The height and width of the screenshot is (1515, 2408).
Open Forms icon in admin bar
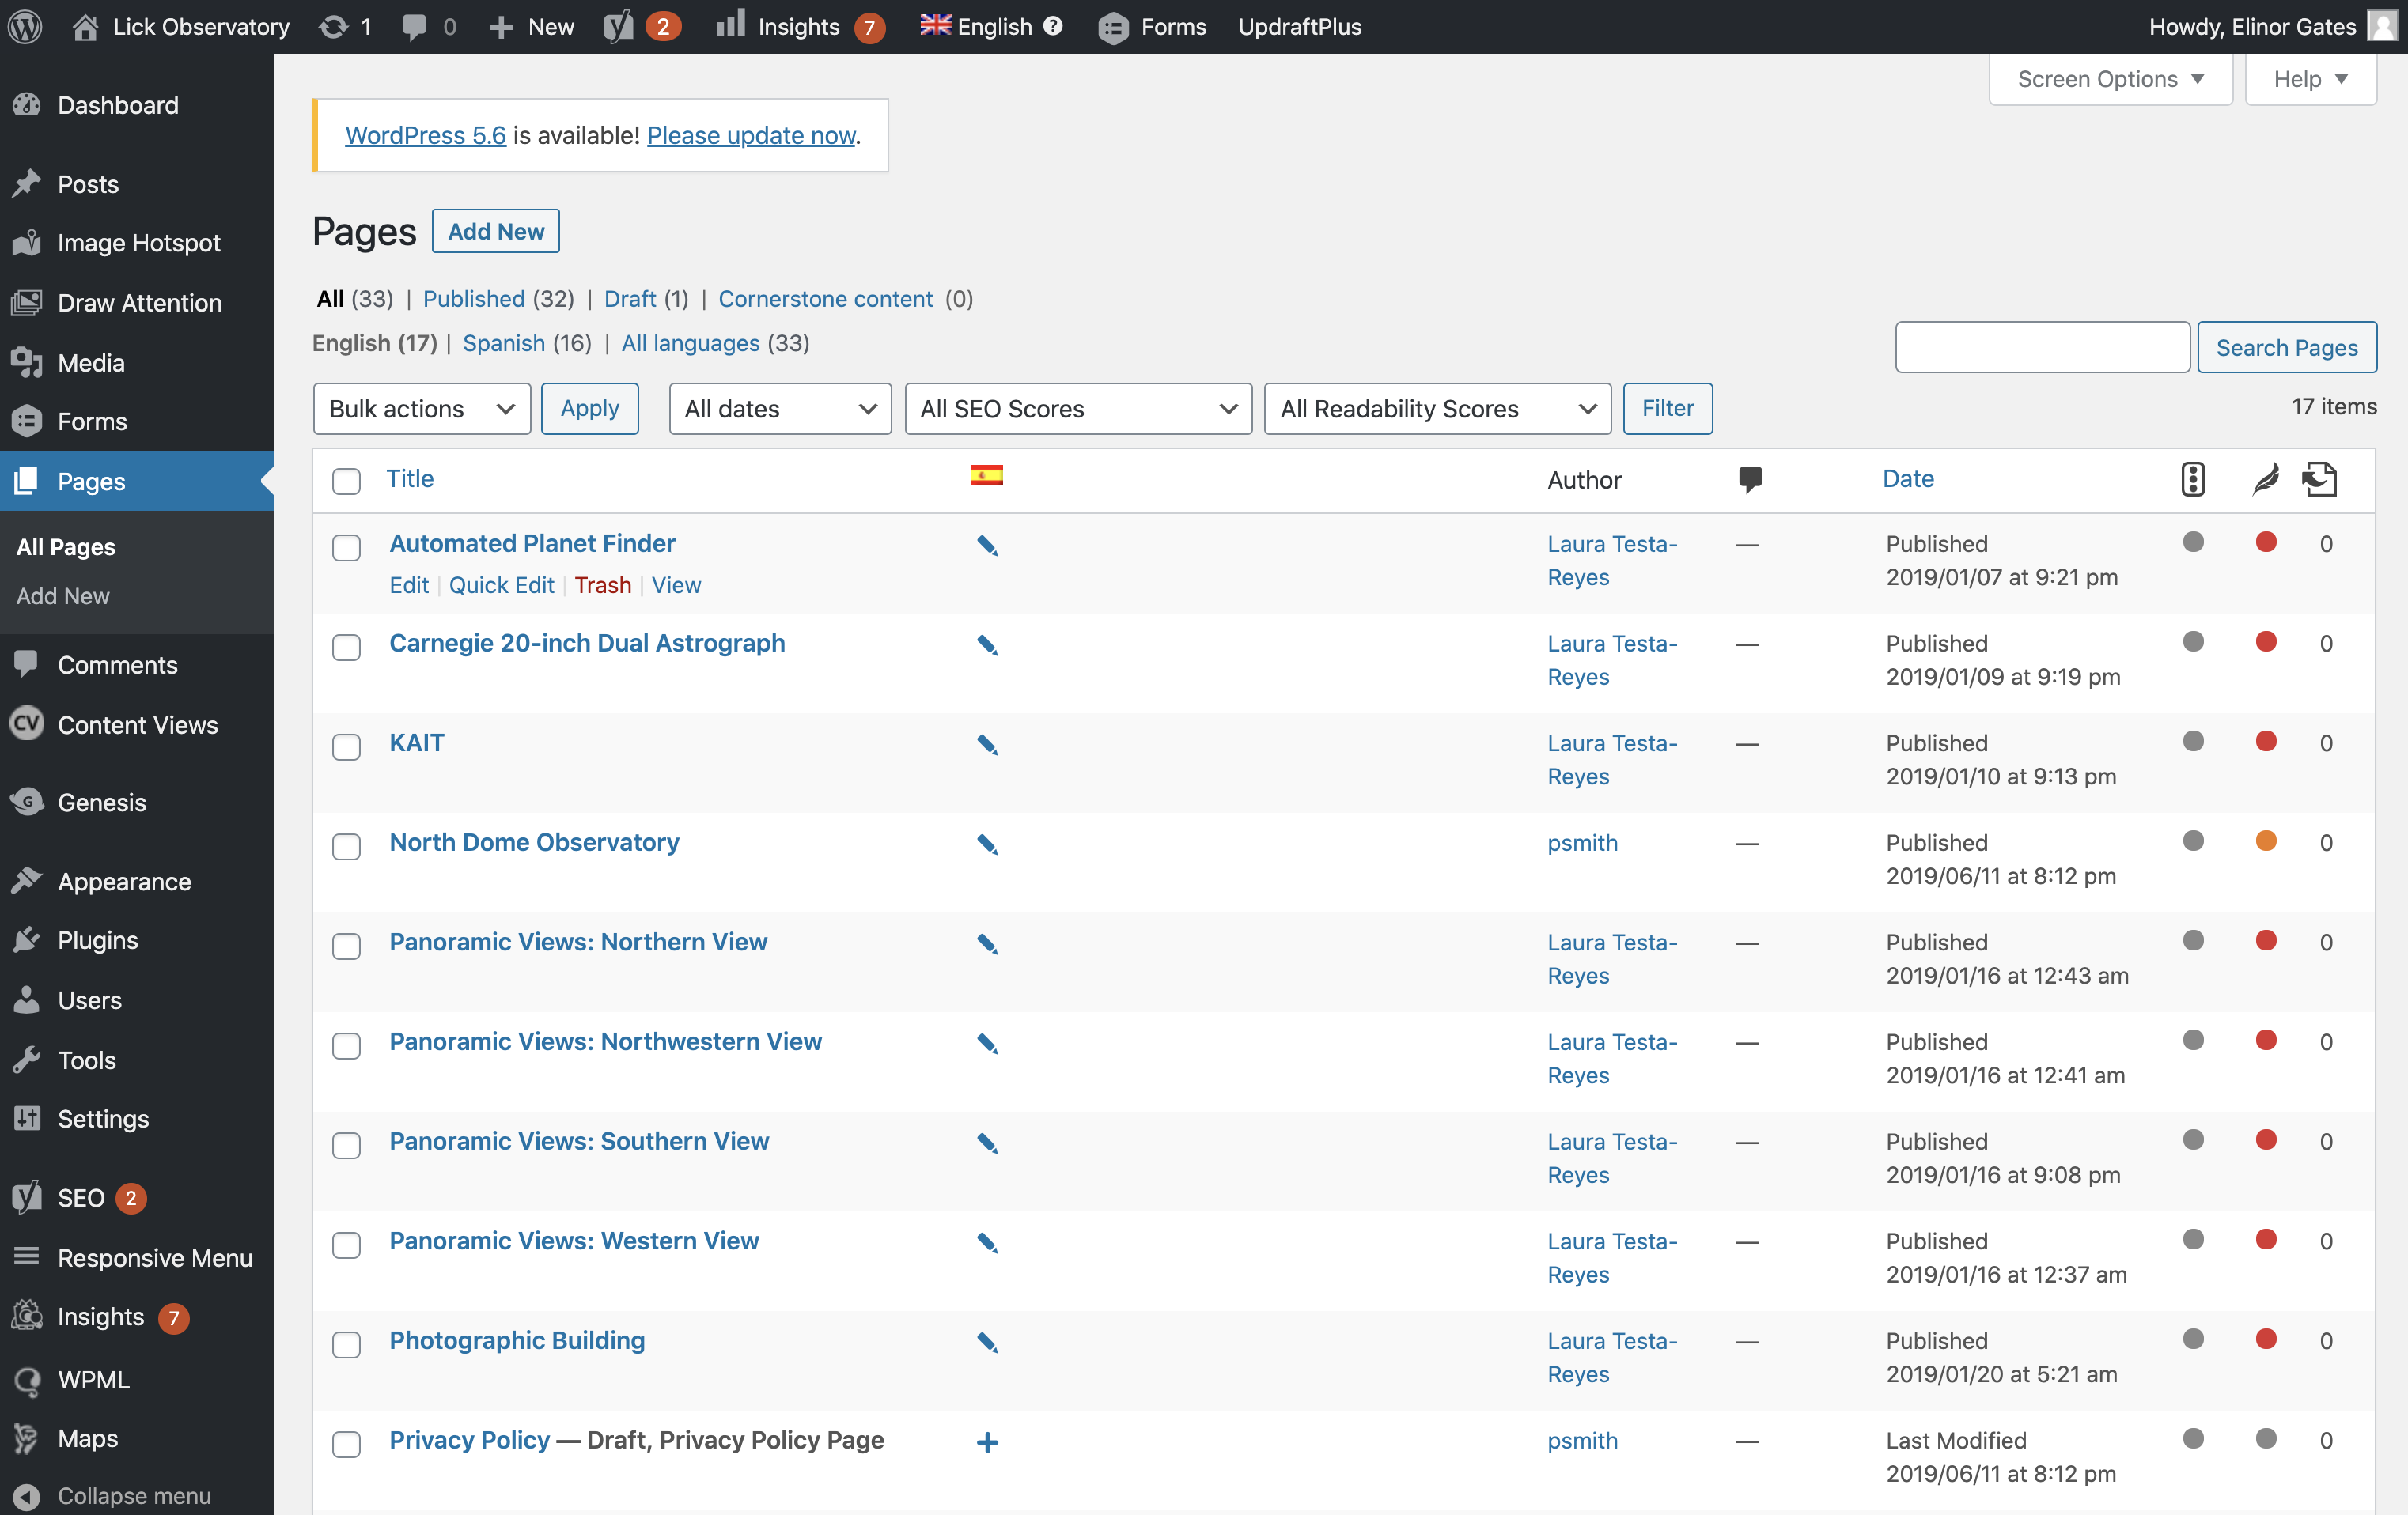[1113, 28]
